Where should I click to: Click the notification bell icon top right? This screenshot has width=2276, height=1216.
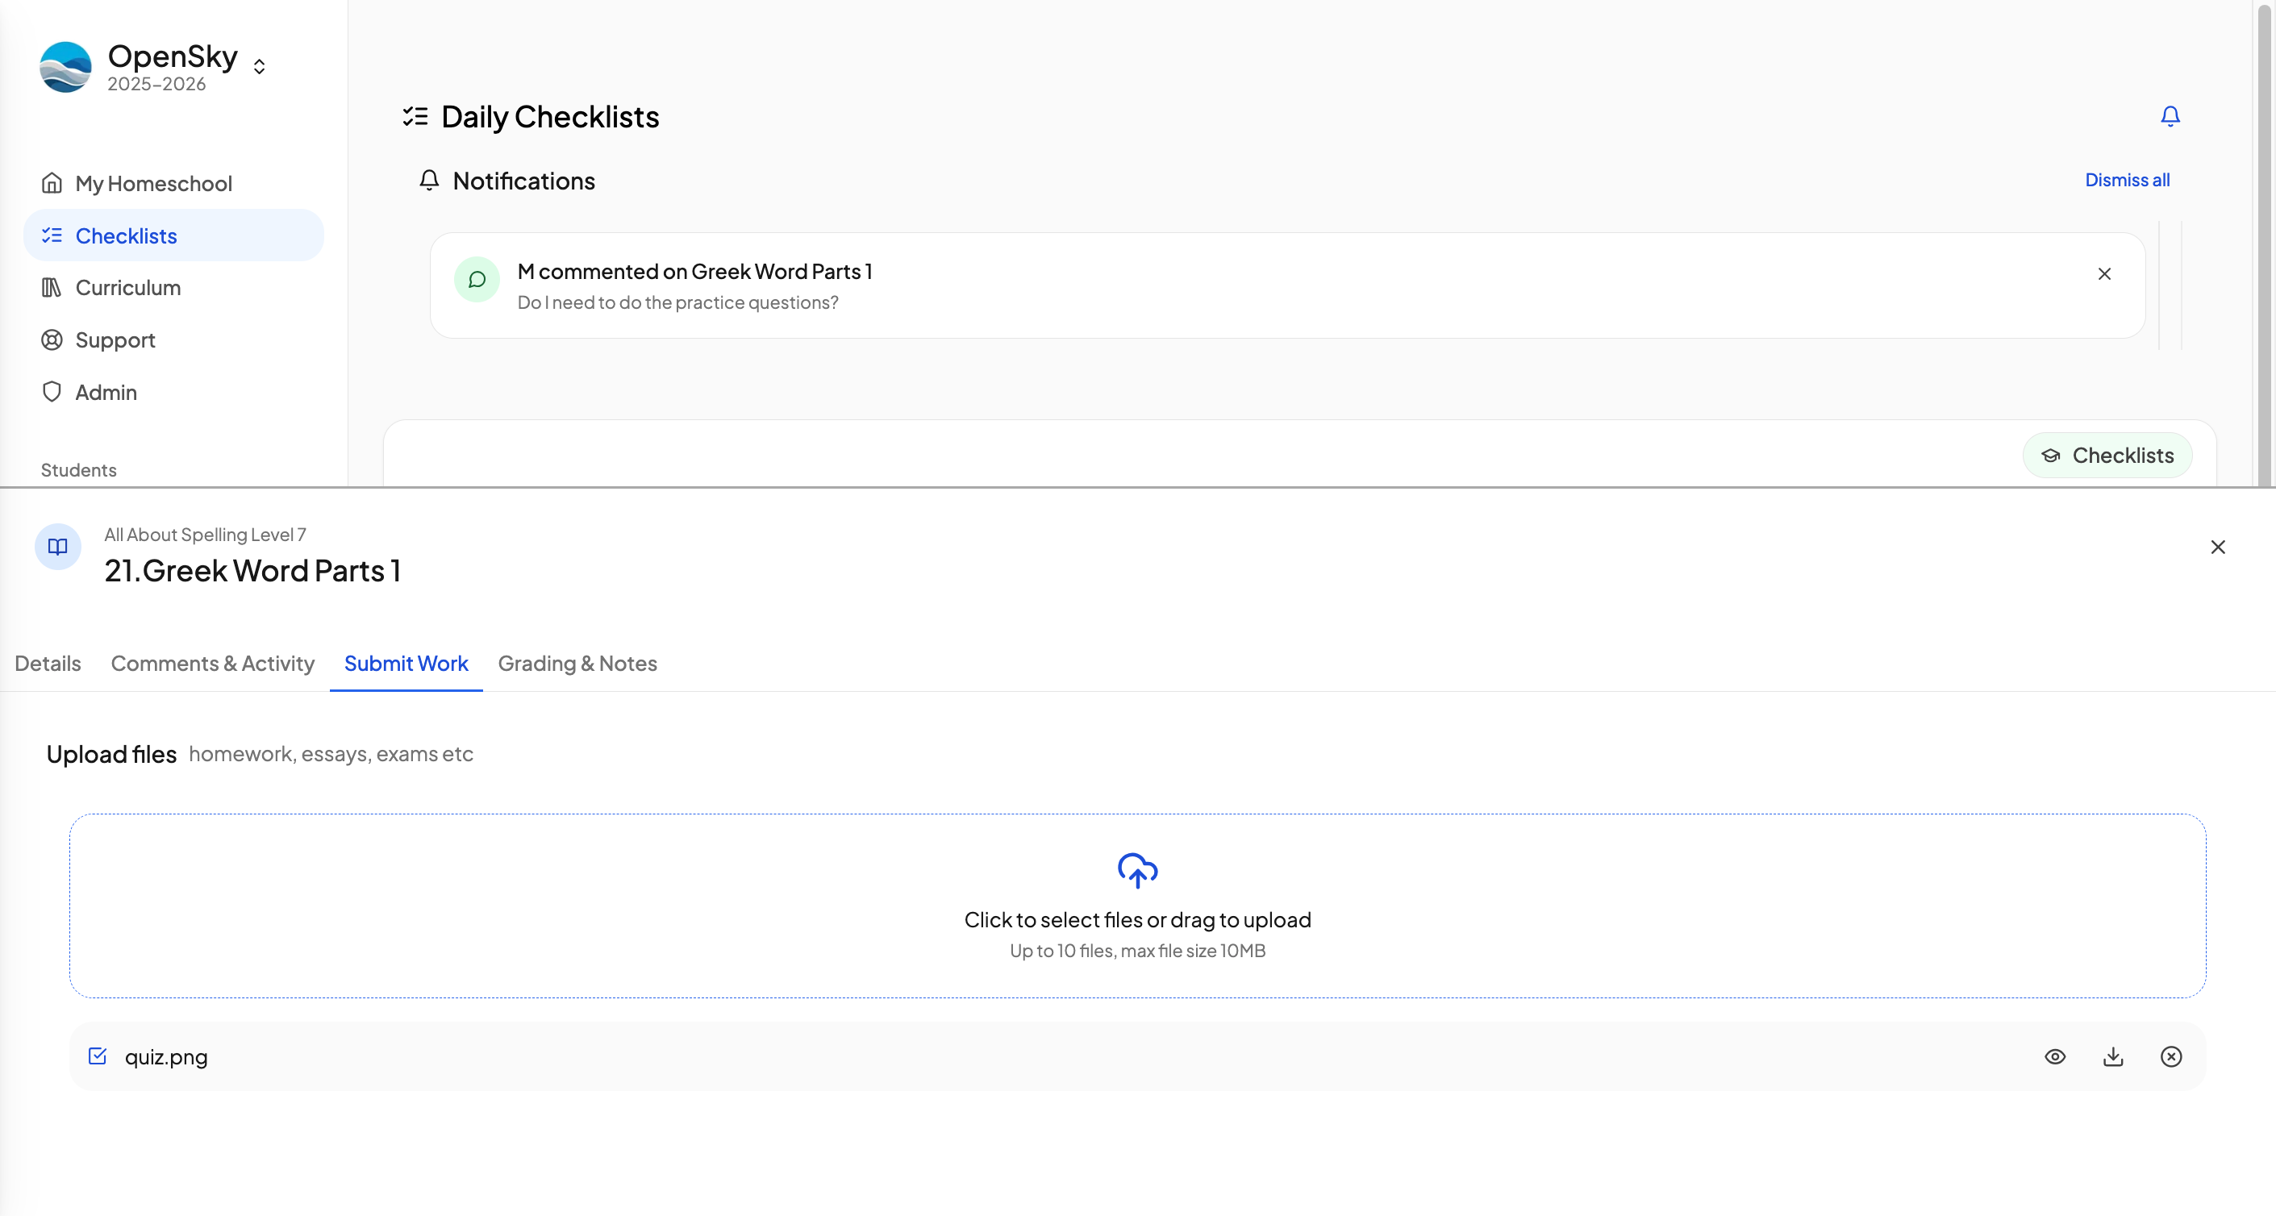click(x=2170, y=115)
